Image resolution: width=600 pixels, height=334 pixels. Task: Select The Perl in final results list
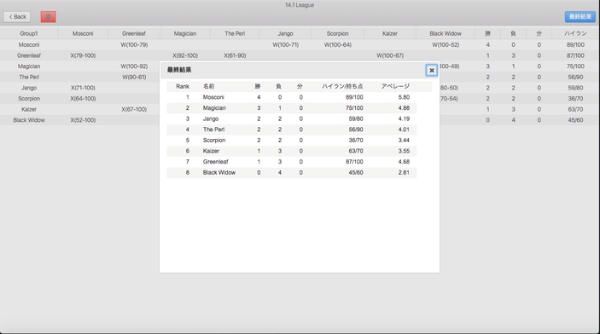214,130
